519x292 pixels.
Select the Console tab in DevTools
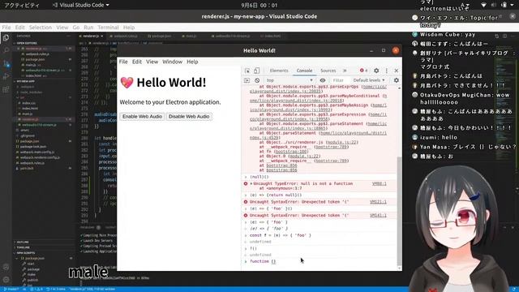tap(304, 71)
